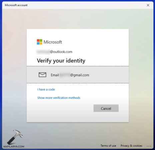Click the 'Microsoft account' window title
The height and width of the screenshot is (150, 155).
(16, 5)
